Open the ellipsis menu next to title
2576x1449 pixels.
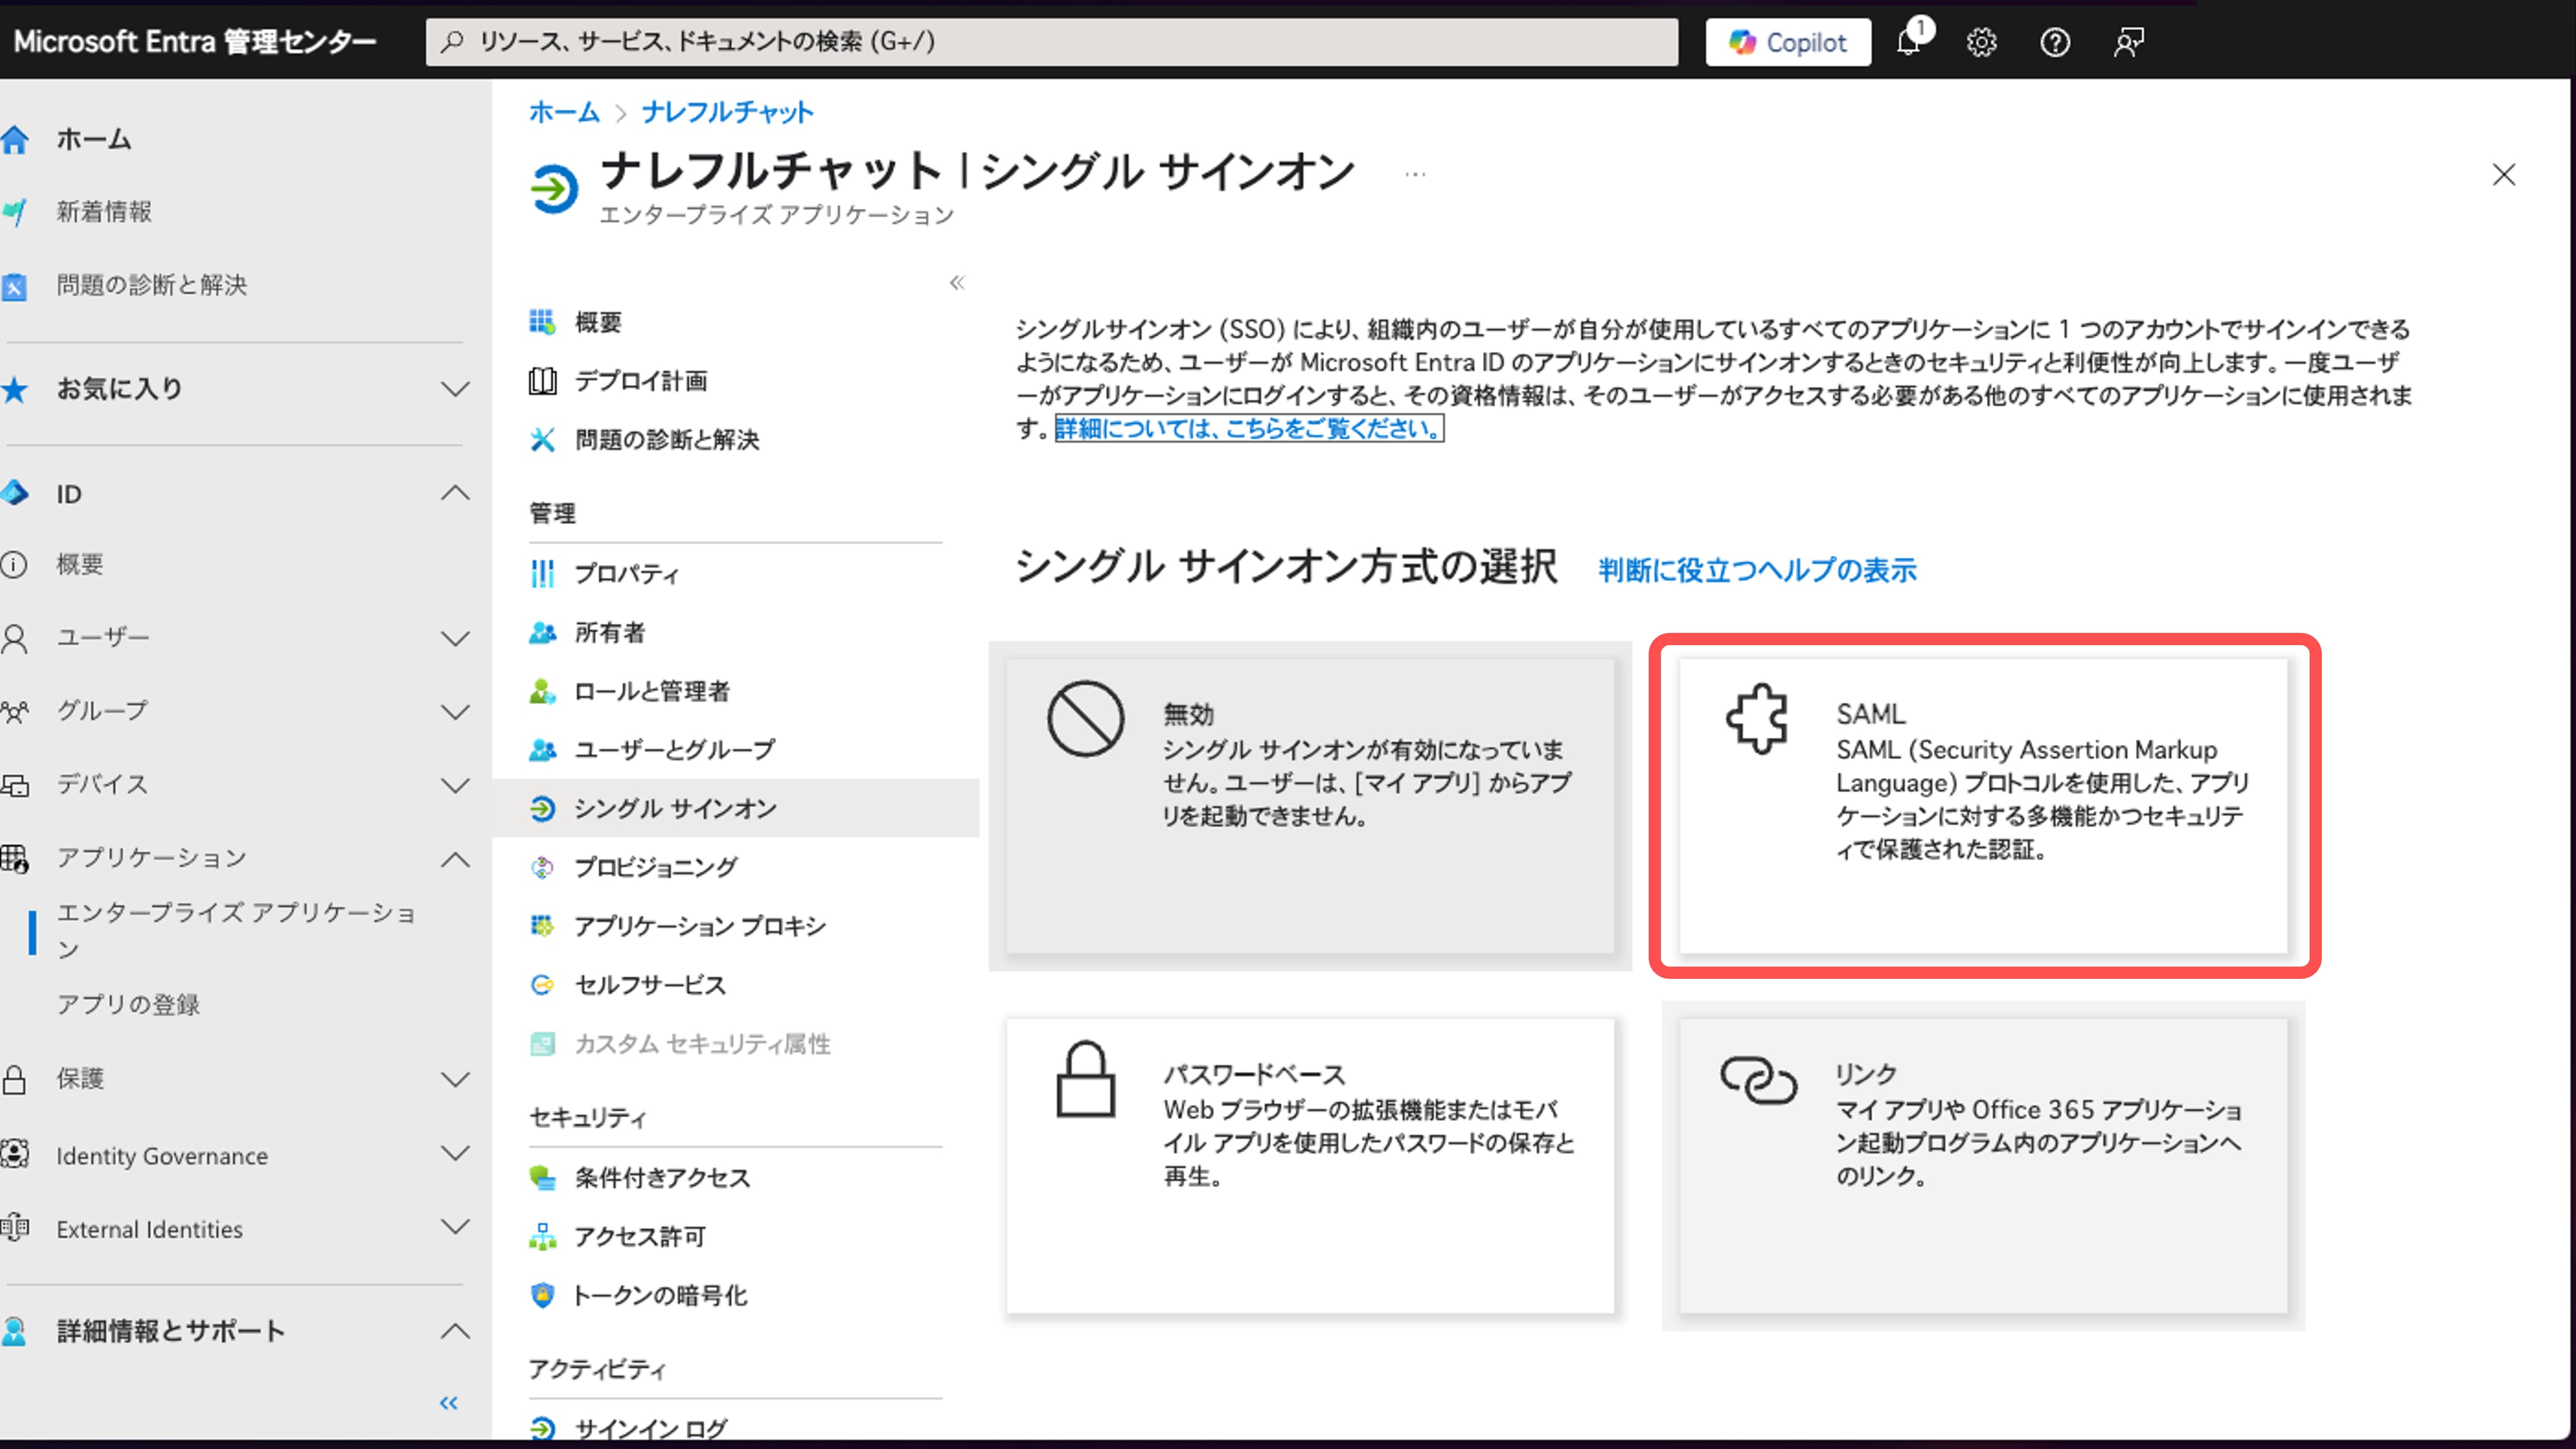[1415, 174]
